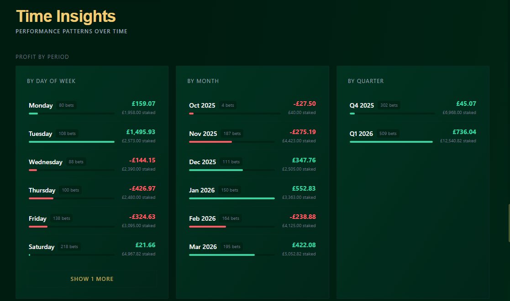Viewport: 510px width, 301px height.
Task: Click the Time Insights page title
Action: [66, 16]
